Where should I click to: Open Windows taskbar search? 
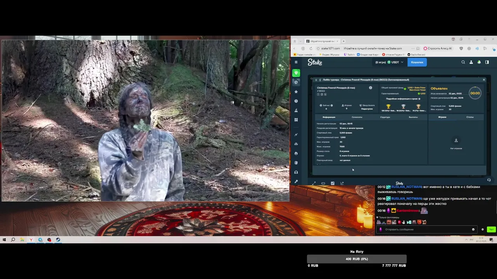click(x=13, y=240)
